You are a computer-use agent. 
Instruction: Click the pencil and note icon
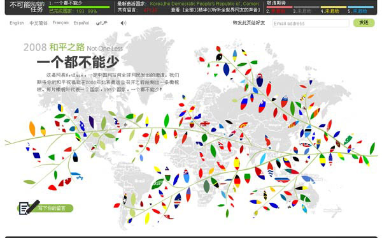pos(29,207)
